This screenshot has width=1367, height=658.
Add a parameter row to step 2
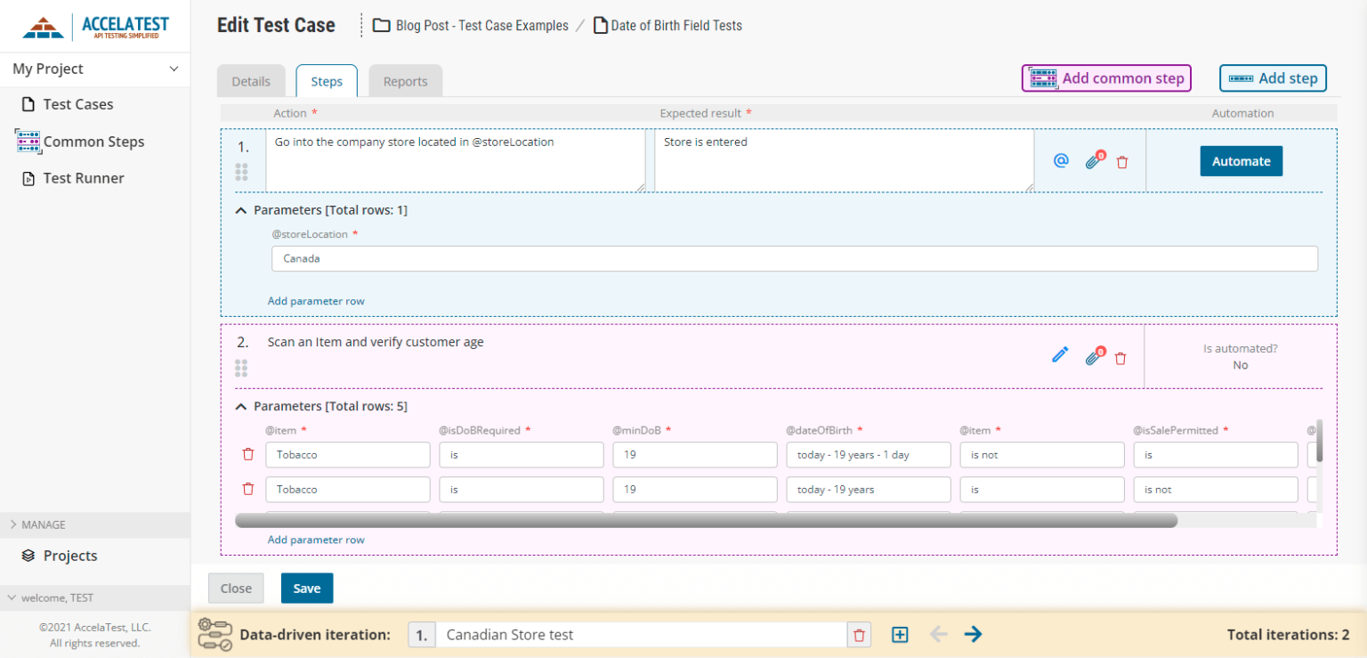pyautogui.click(x=315, y=539)
